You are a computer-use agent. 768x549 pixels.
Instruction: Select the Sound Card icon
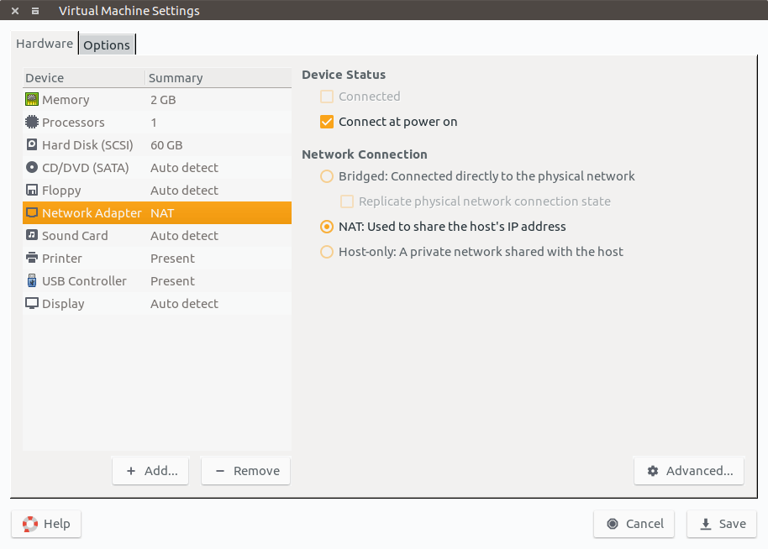pos(32,235)
